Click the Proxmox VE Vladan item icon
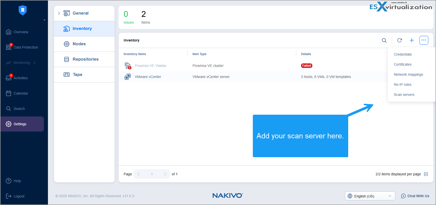The width and height of the screenshot is (436, 205). (128, 66)
